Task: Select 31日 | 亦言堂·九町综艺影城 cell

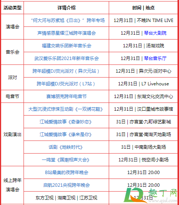Action: [x=143, y=122]
